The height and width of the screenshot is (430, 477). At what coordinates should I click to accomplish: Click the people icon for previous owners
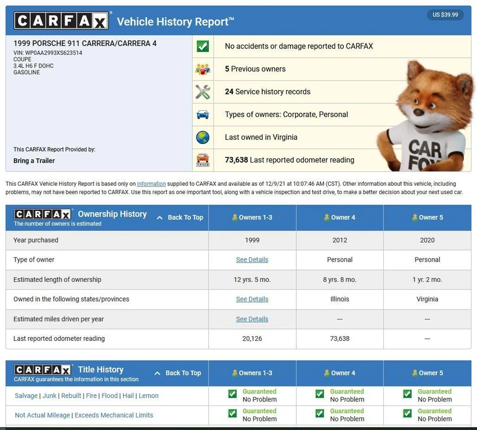(202, 69)
